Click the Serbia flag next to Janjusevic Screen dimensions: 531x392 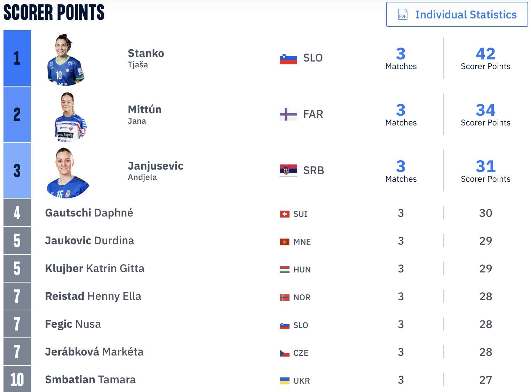coord(288,170)
